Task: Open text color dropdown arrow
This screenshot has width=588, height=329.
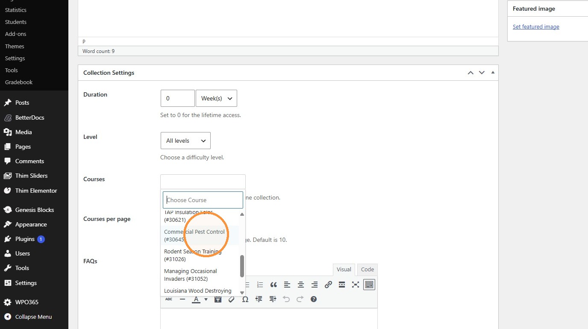Action: click(206, 299)
